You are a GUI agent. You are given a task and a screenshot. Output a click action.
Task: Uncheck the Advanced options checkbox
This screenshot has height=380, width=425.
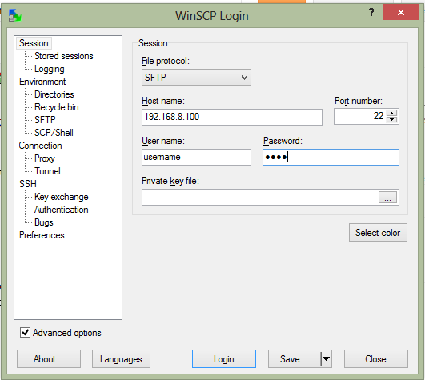coord(25,332)
